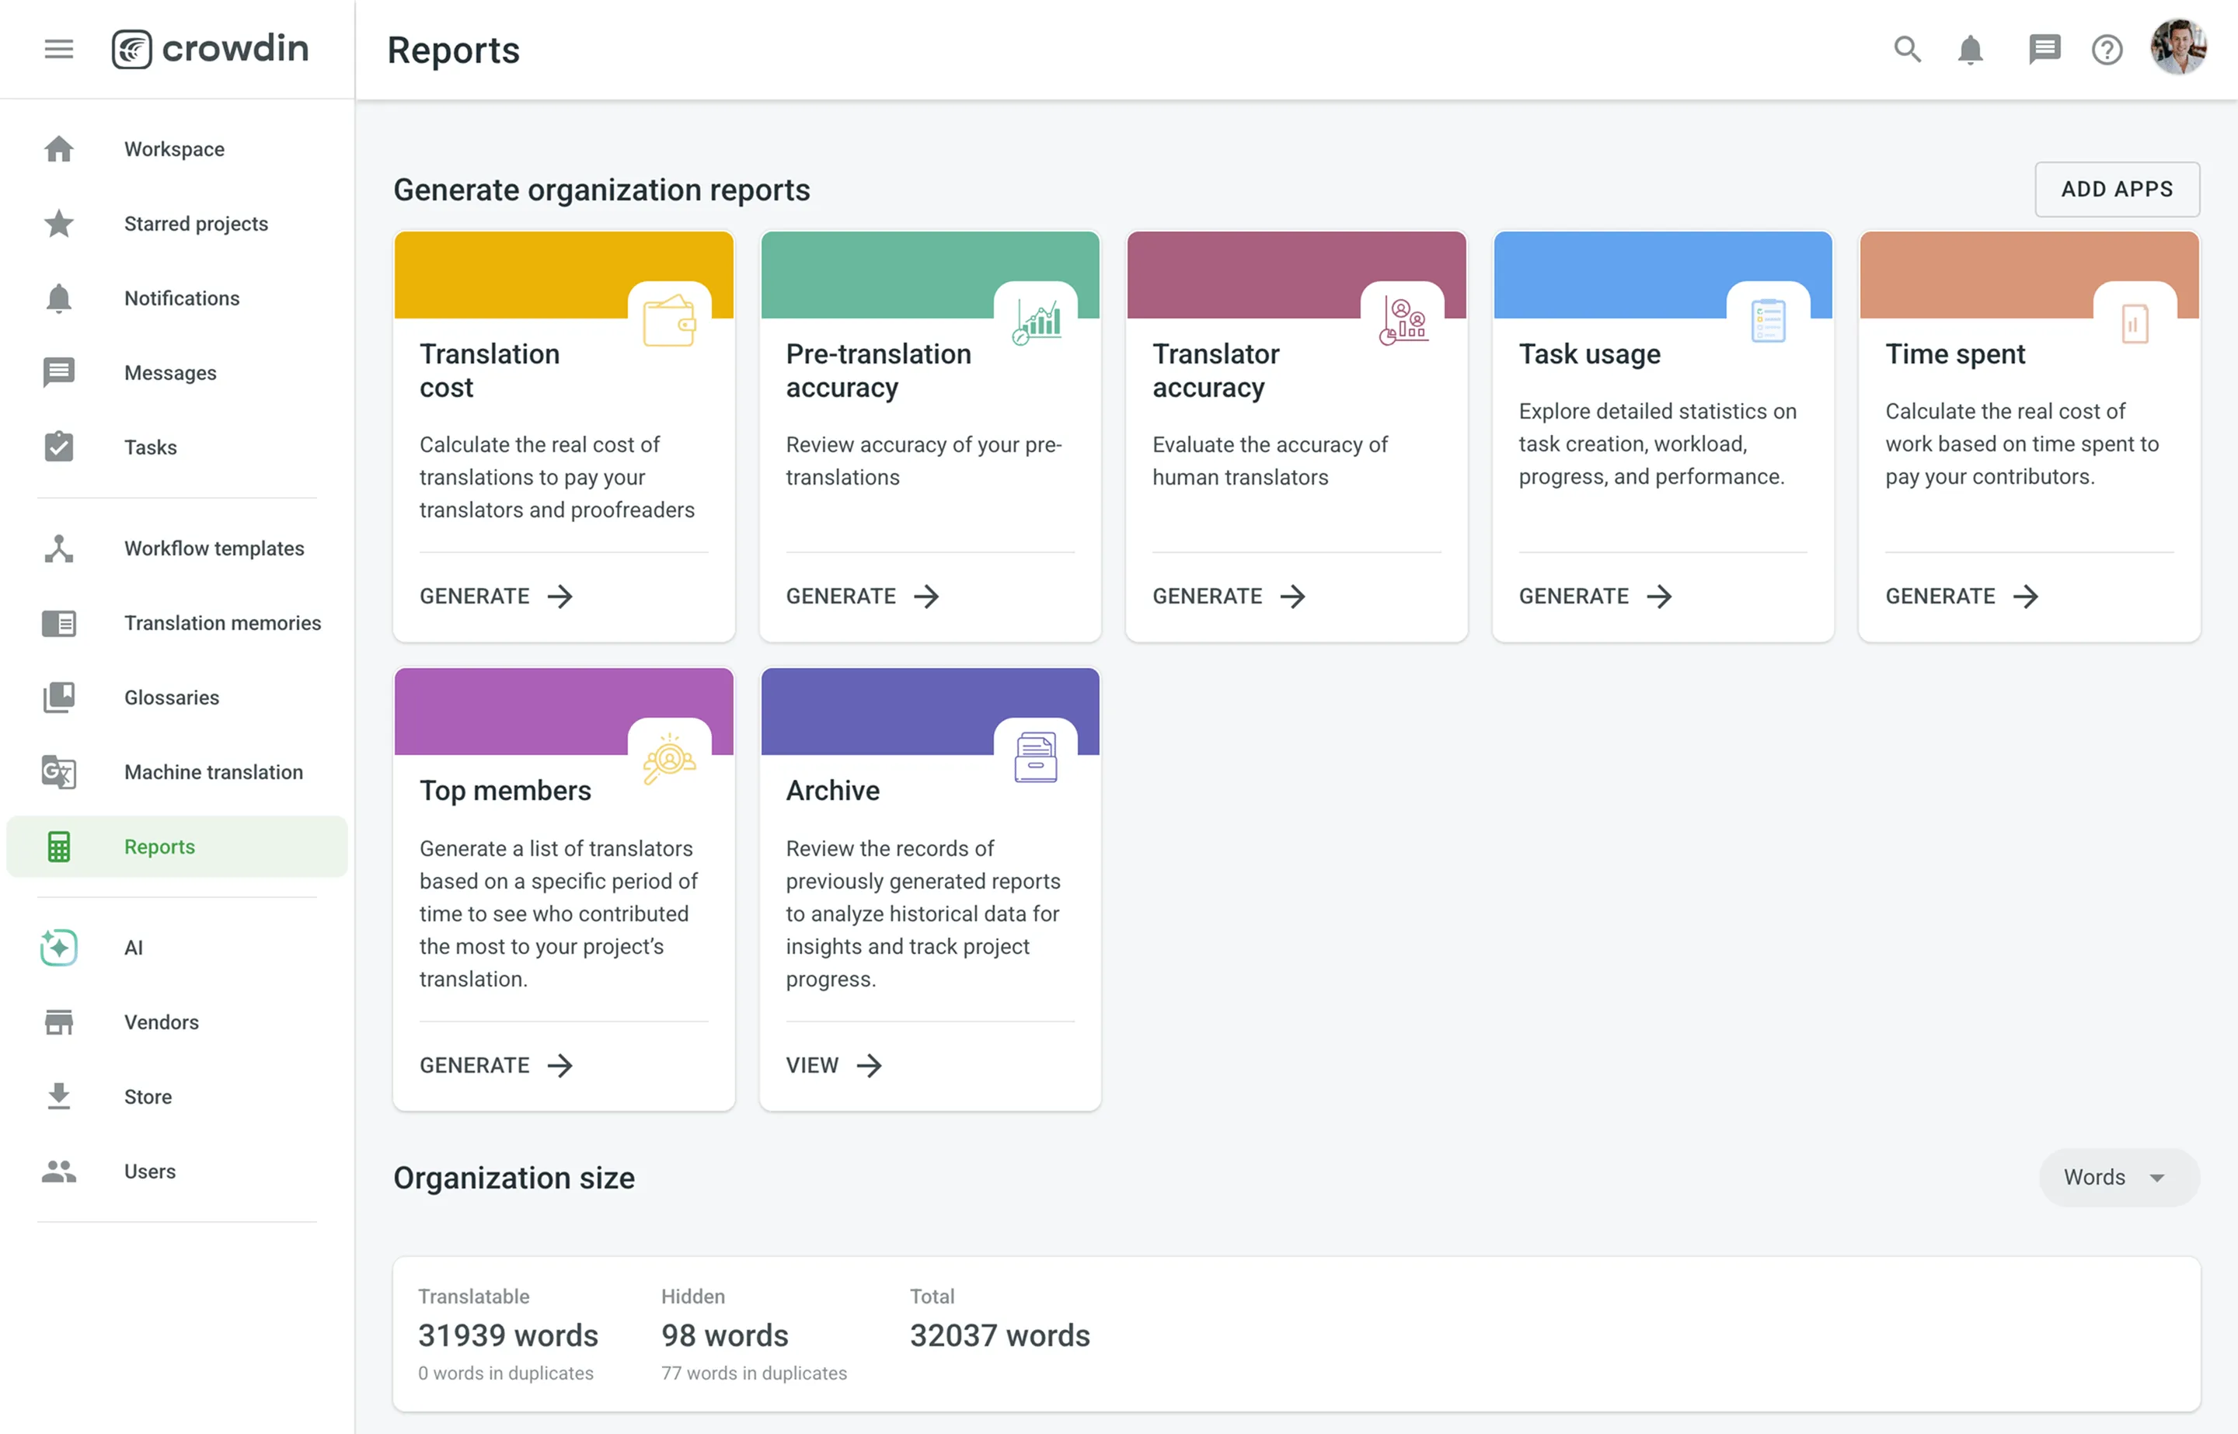
Task: Open notifications bell in top bar
Action: (x=1970, y=50)
